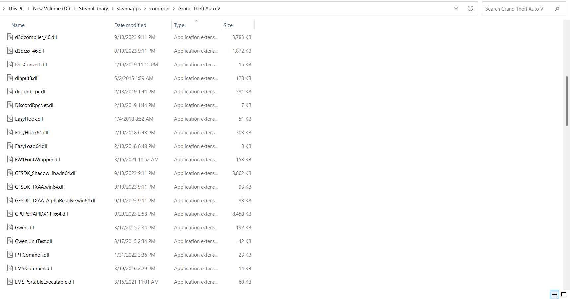Select file name IPT.Common.dll
Viewport: 570px width, 299px height.
[x=32, y=255]
